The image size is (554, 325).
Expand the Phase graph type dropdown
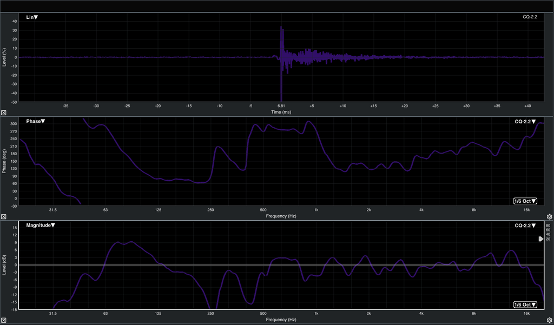36,122
